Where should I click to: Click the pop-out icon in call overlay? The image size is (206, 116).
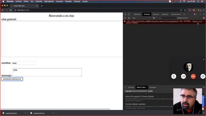click(x=203, y=76)
